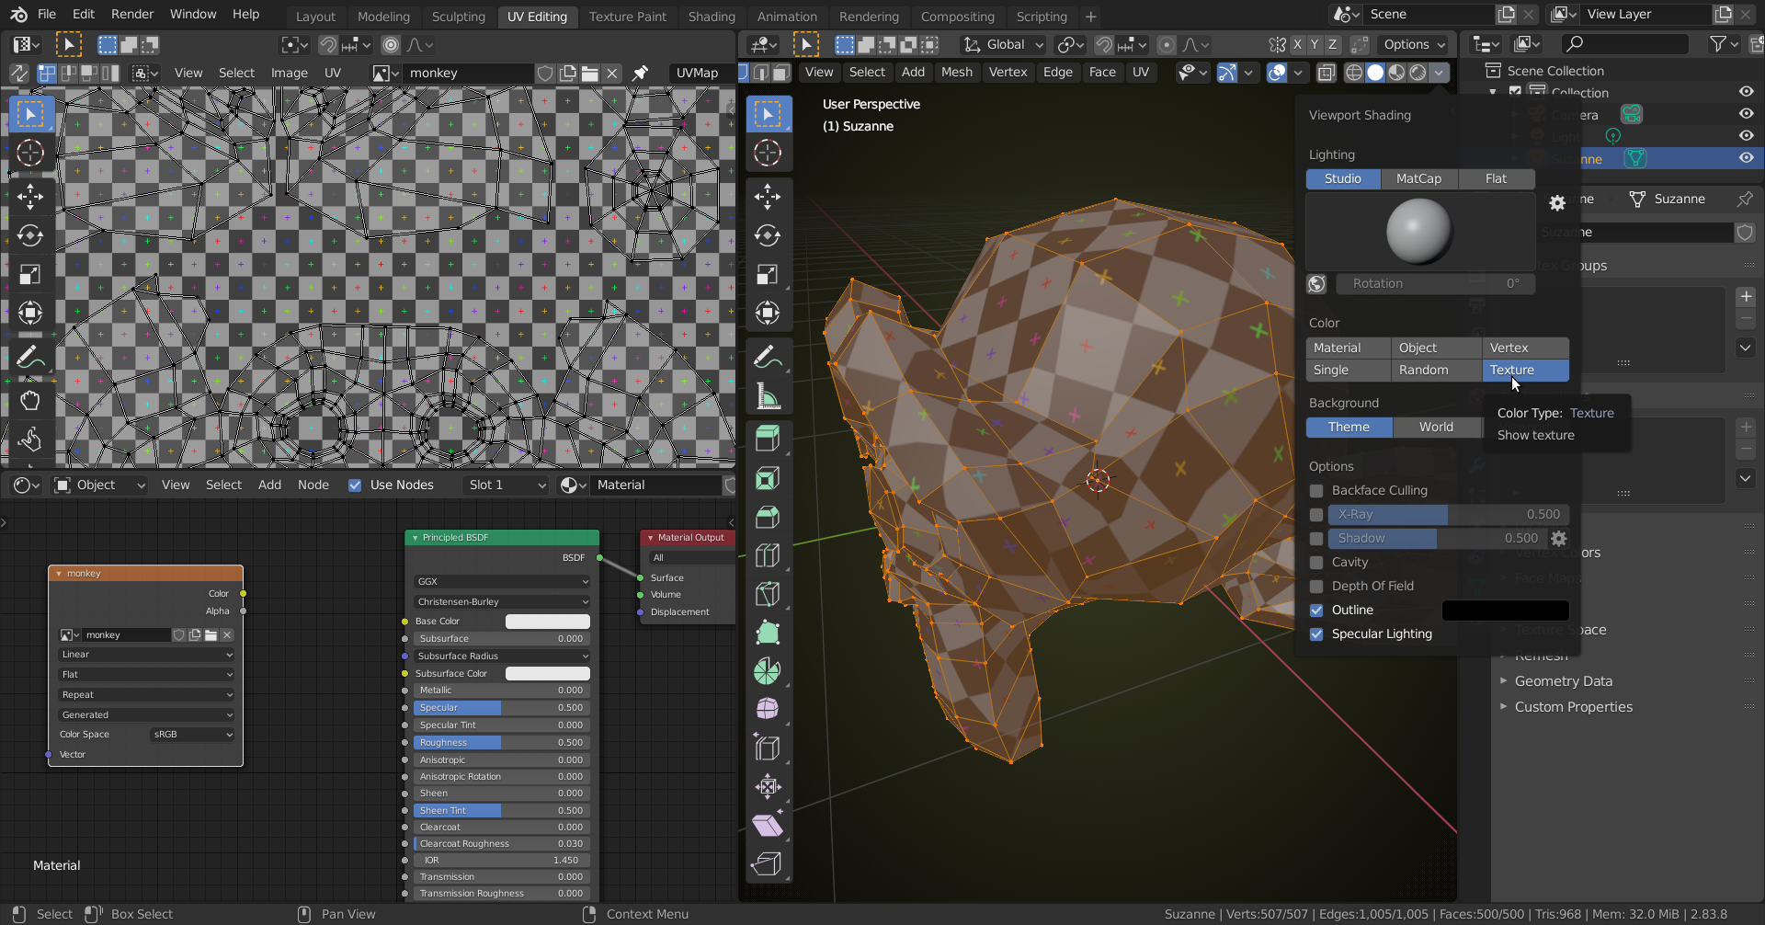Toggle the Use Nodes checkbox
The height and width of the screenshot is (925, 1765).
tap(355, 485)
